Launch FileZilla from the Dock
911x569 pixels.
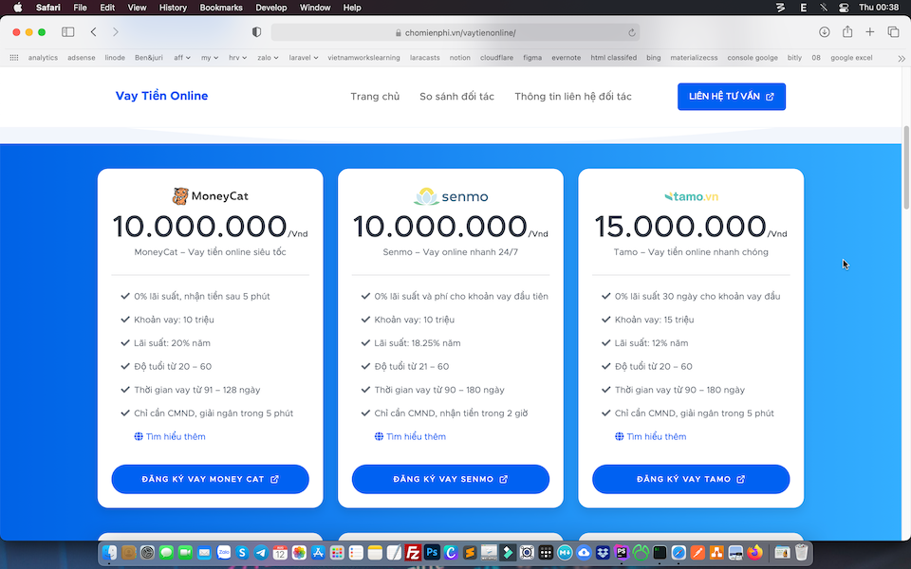tap(413, 553)
